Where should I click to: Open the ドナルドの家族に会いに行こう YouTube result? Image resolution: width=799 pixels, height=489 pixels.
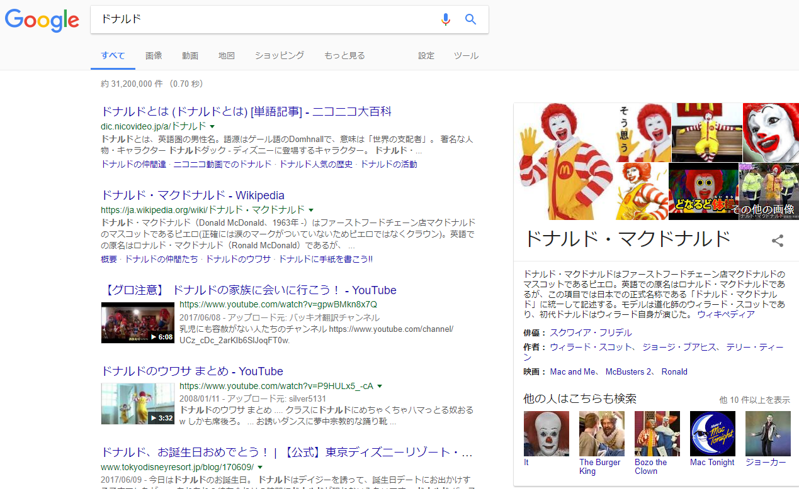[249, 290]
